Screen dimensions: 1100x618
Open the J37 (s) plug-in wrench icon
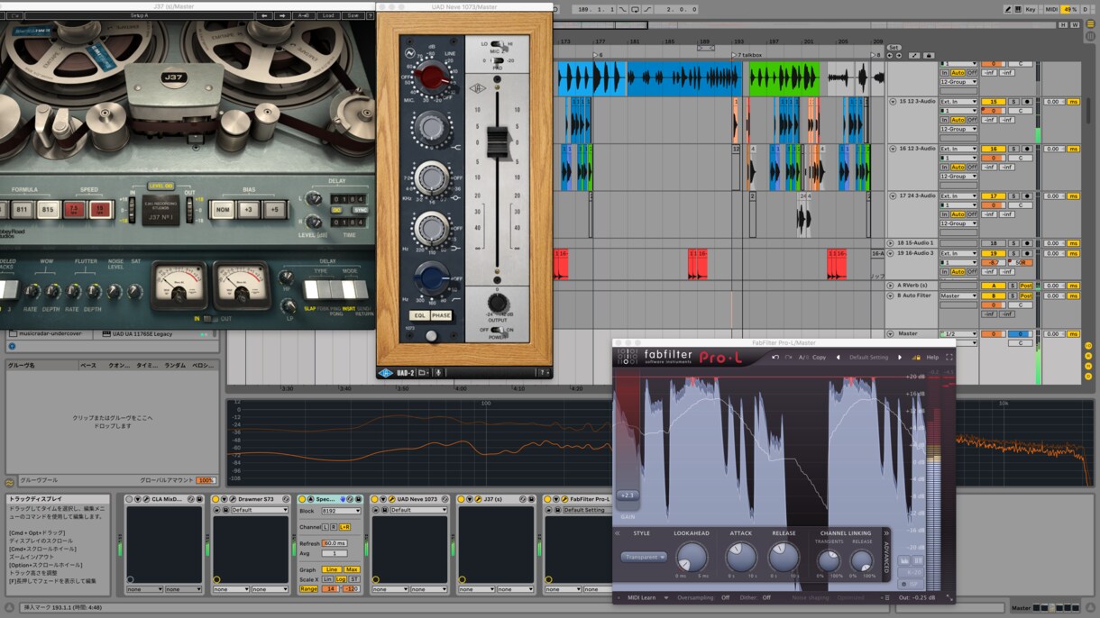point(479,499)
